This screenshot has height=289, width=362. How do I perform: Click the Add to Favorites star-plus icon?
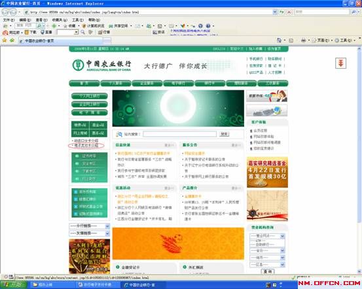coord(12,41)
